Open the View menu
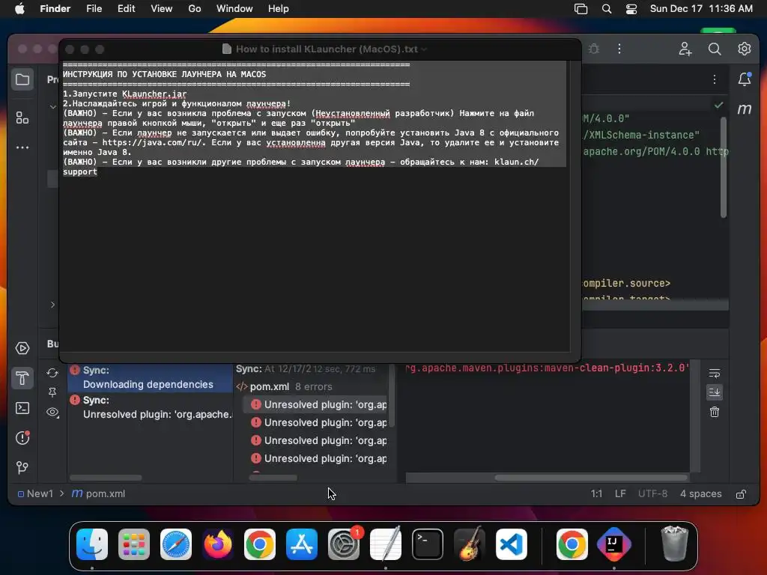This screenshot has height=575, width=767. (162, 9)
